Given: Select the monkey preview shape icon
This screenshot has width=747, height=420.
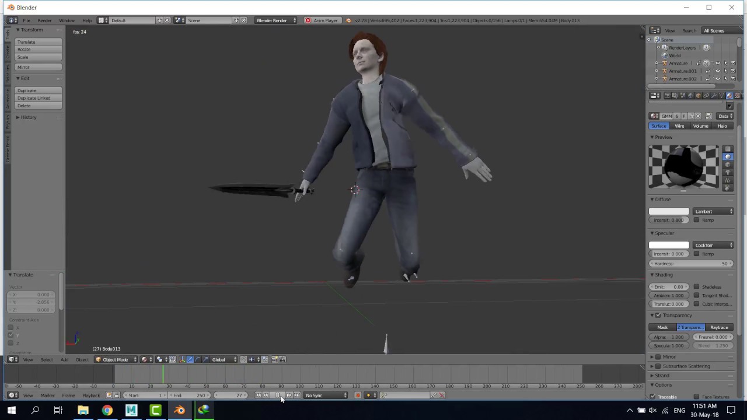Looking at the screenshot, I should pos(727,172).
